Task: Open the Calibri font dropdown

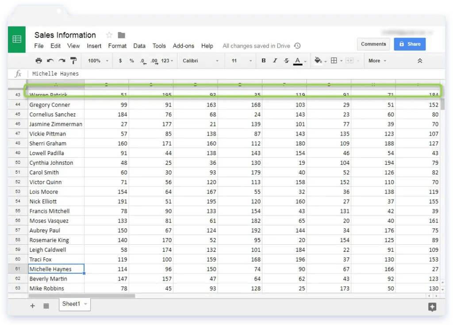Action: pos(200,61)
